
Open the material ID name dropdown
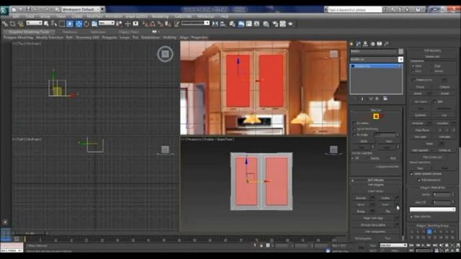coord(432,209)
